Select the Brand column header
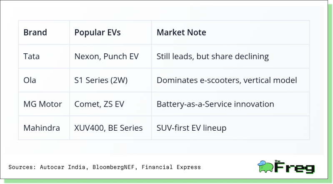The width and height of the screenshot is (333, 184). coord(44,32)
